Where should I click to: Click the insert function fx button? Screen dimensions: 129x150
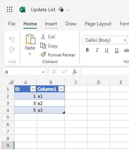pyautogui.click(x=75, y=72)
